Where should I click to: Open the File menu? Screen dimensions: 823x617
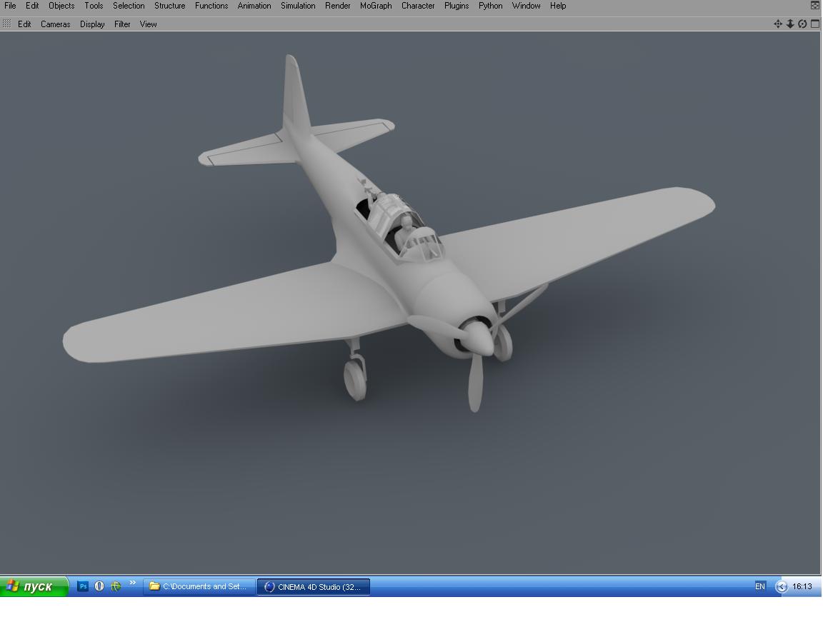tap(10, 6)
